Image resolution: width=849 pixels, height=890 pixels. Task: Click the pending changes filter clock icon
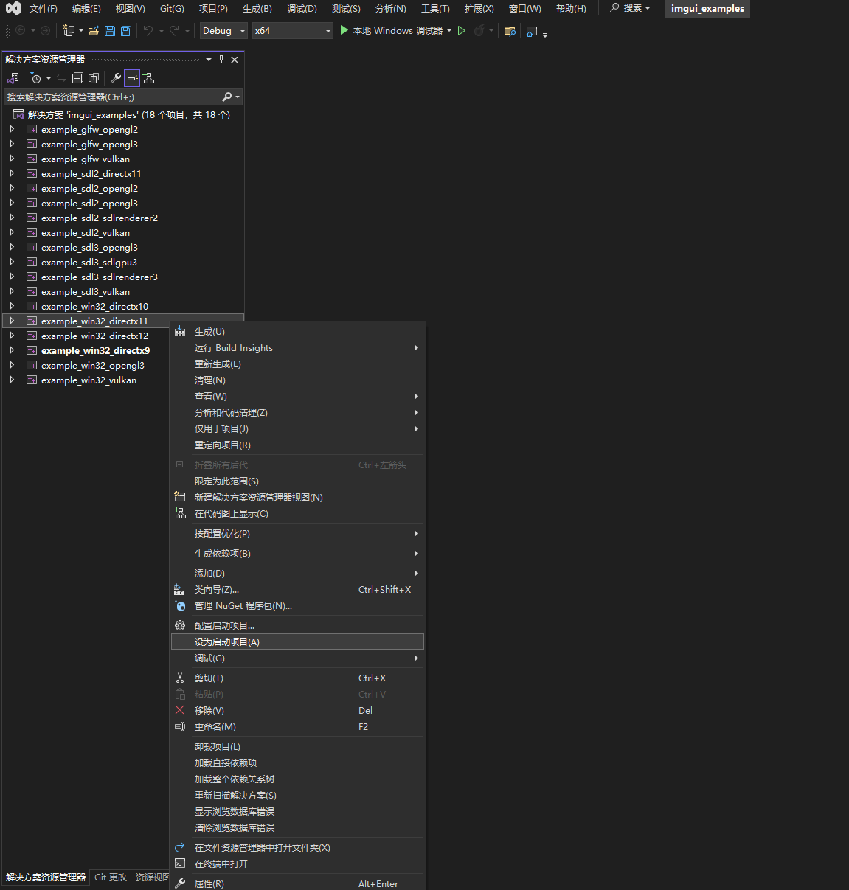pos(35,78)
